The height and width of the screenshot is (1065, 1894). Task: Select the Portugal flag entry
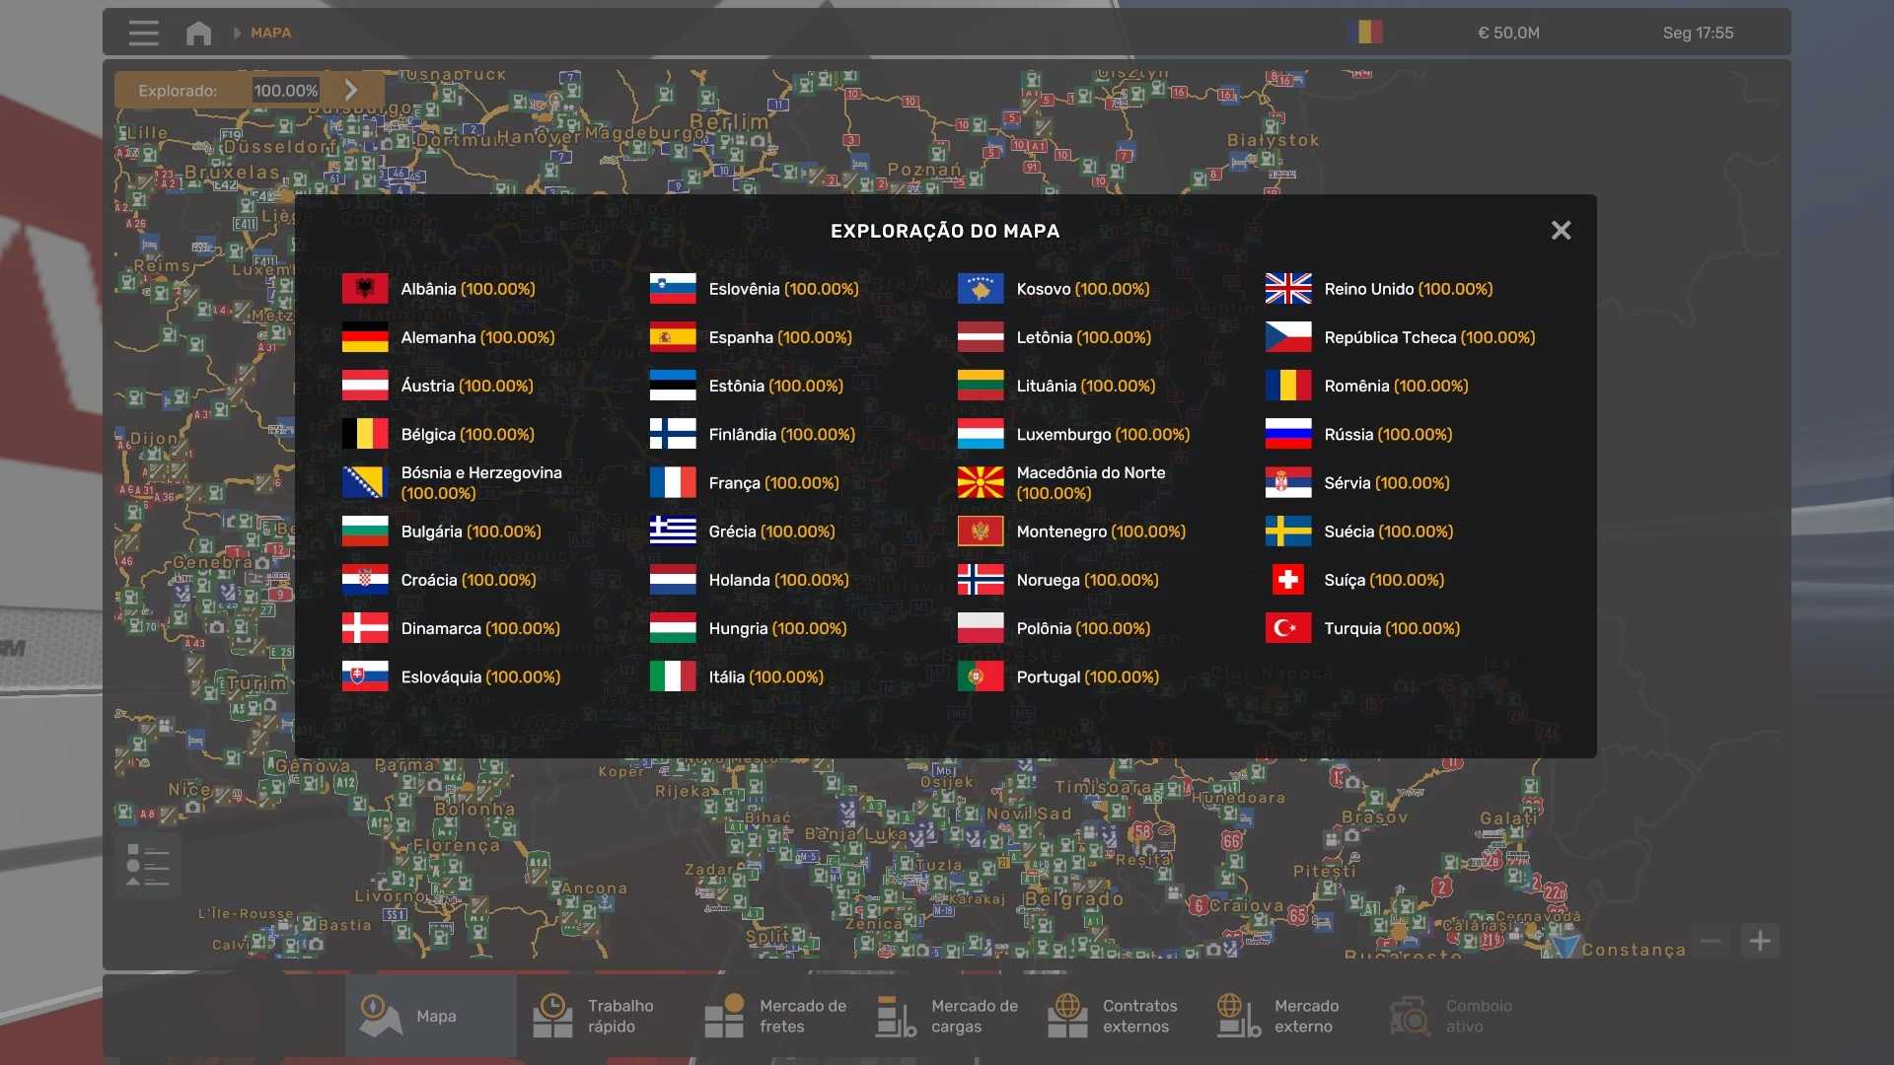(x=980, y=677)
